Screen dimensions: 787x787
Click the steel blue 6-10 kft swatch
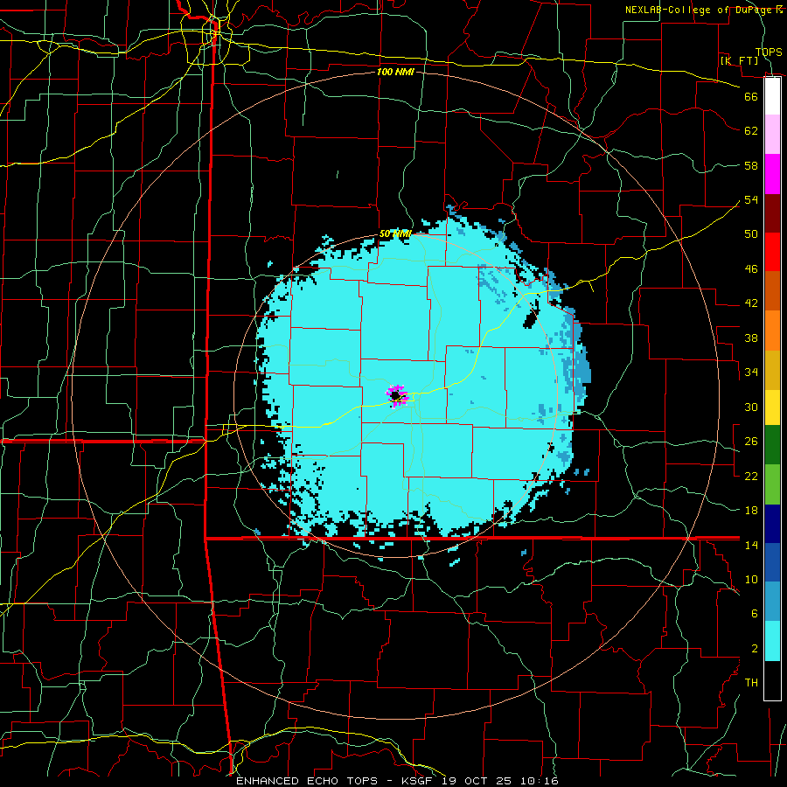tap(772, 602)
